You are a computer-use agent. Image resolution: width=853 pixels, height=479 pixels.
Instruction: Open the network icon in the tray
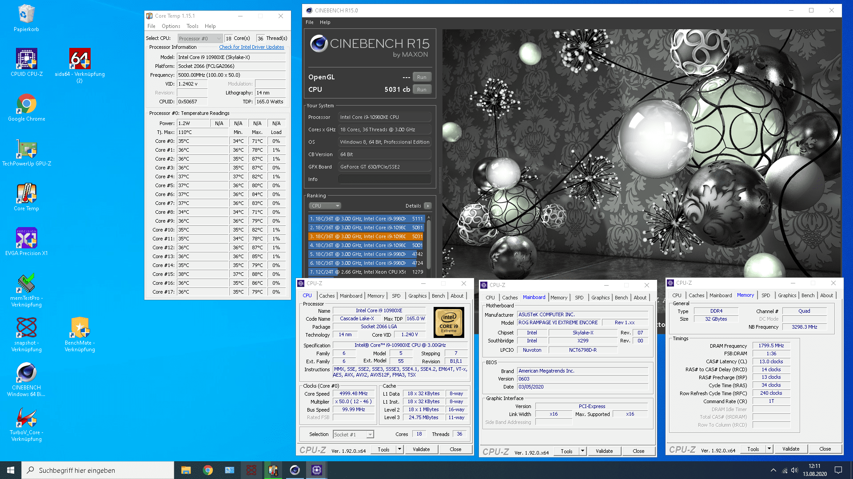785,470
